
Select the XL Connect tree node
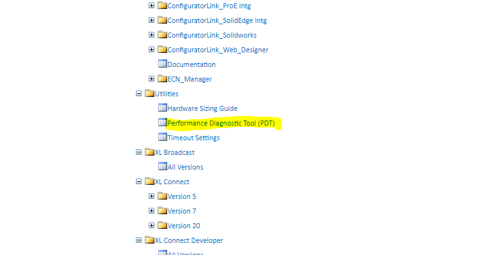(x=172, y=182)
